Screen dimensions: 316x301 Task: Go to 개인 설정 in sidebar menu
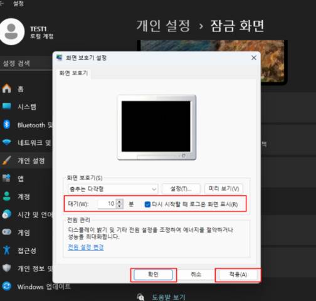tap(31, 161)
